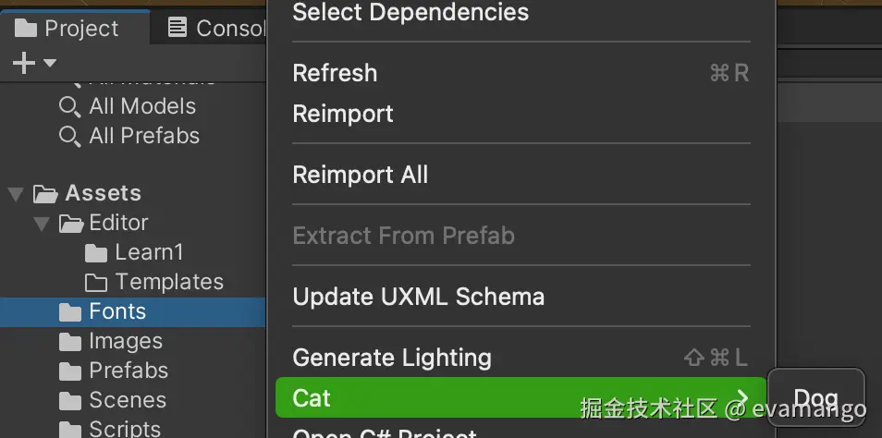
Task: Click Update UXML Schema option
Action: tap(418, 297)
